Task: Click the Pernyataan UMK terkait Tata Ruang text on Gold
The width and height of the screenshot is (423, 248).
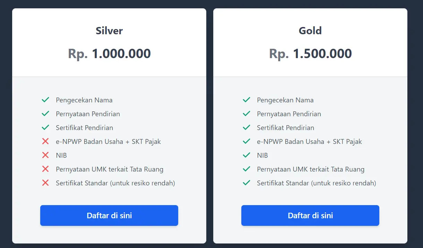Action: (x=310, y=169)
